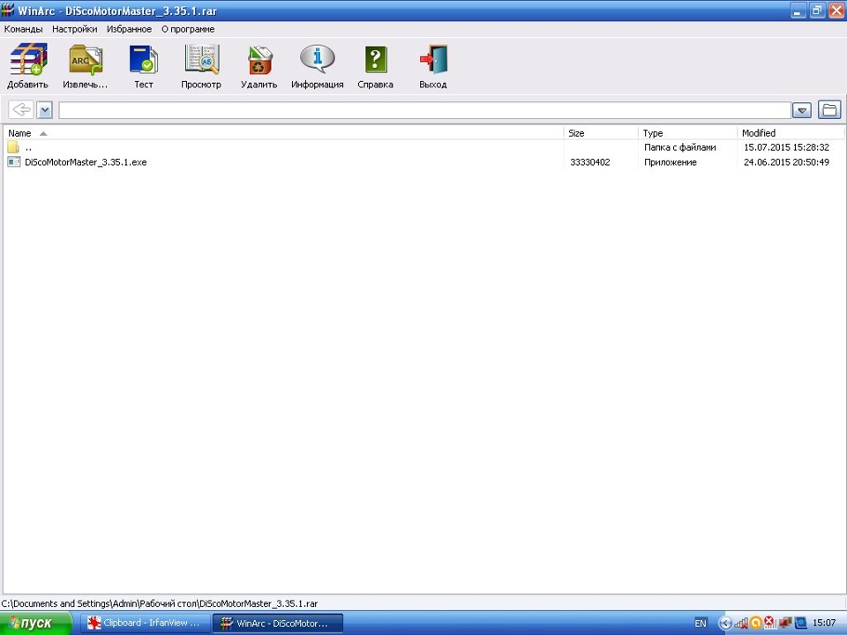Click the Добавить (Add) toolbar icon
Image resolution: width=847 pixels, height=635 pixels.
tap(27, 59)
